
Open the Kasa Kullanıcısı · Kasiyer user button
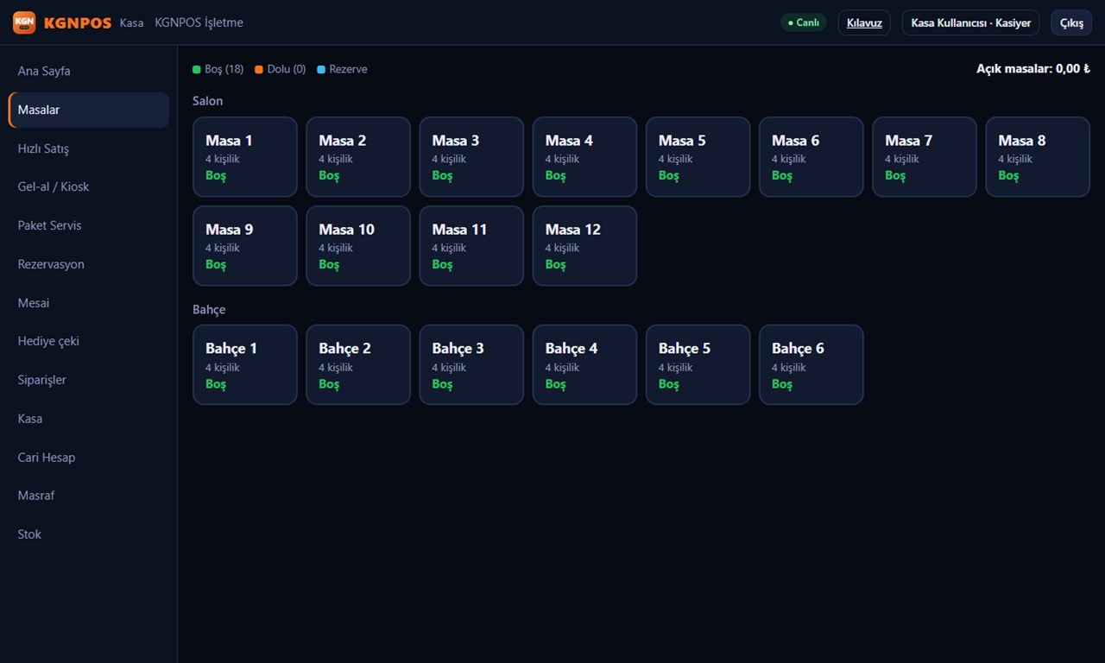970,22
